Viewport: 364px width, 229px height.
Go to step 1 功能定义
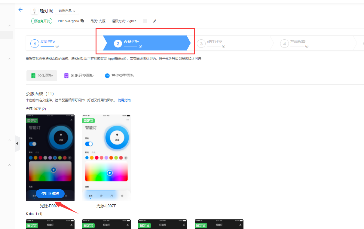coord(48,42)
